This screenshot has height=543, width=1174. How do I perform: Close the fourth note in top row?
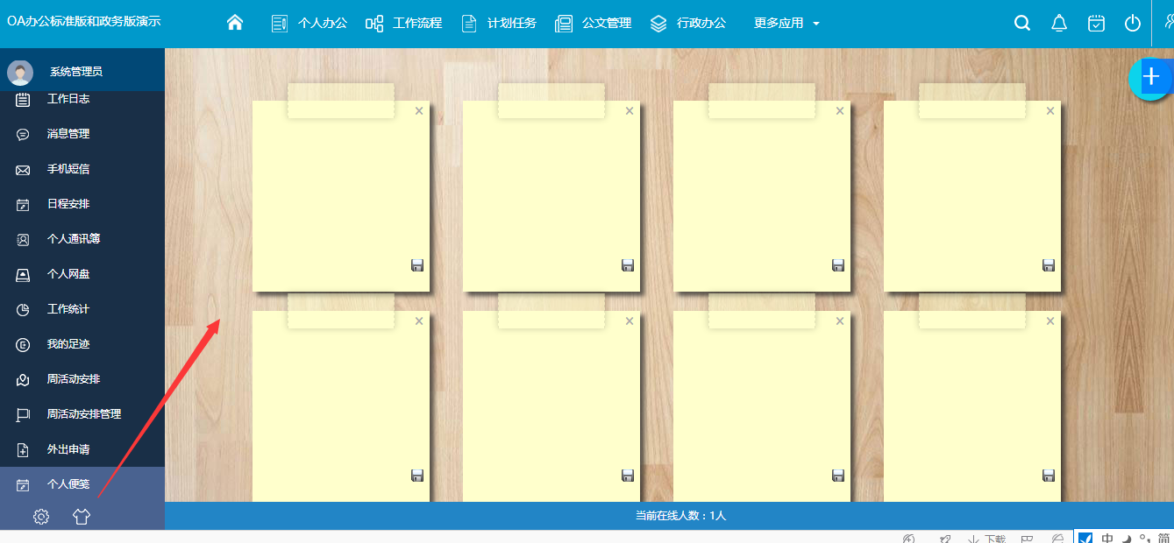pyautogui.click(x=1050, y=110)
